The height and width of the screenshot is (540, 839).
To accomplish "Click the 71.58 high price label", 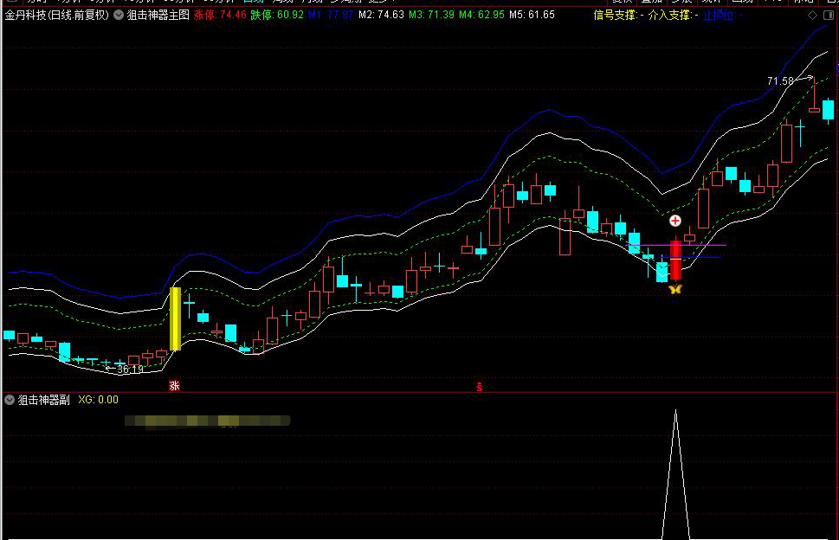I will point(780,81).
